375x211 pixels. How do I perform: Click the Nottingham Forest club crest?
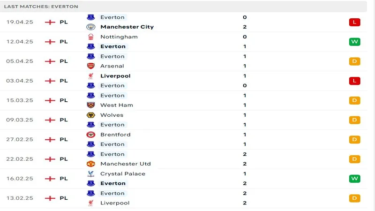91,37
